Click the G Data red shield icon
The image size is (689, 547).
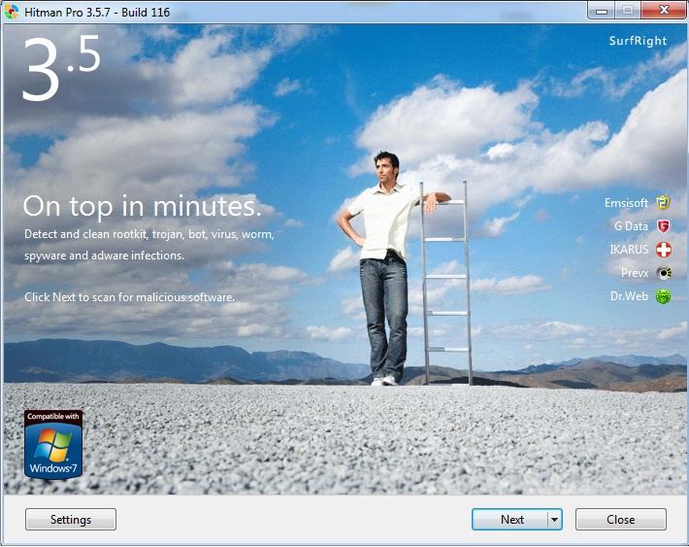pos(663,226)
